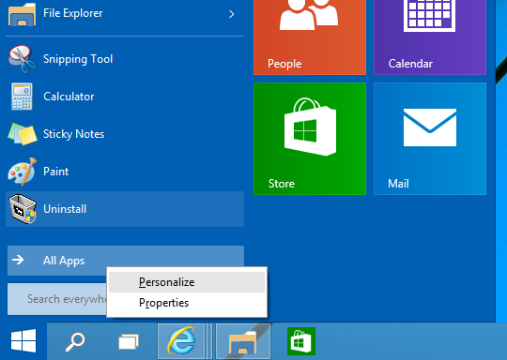
Task: Expand the File Explorer jump list arrow
Action: click(x=231, y=14)
